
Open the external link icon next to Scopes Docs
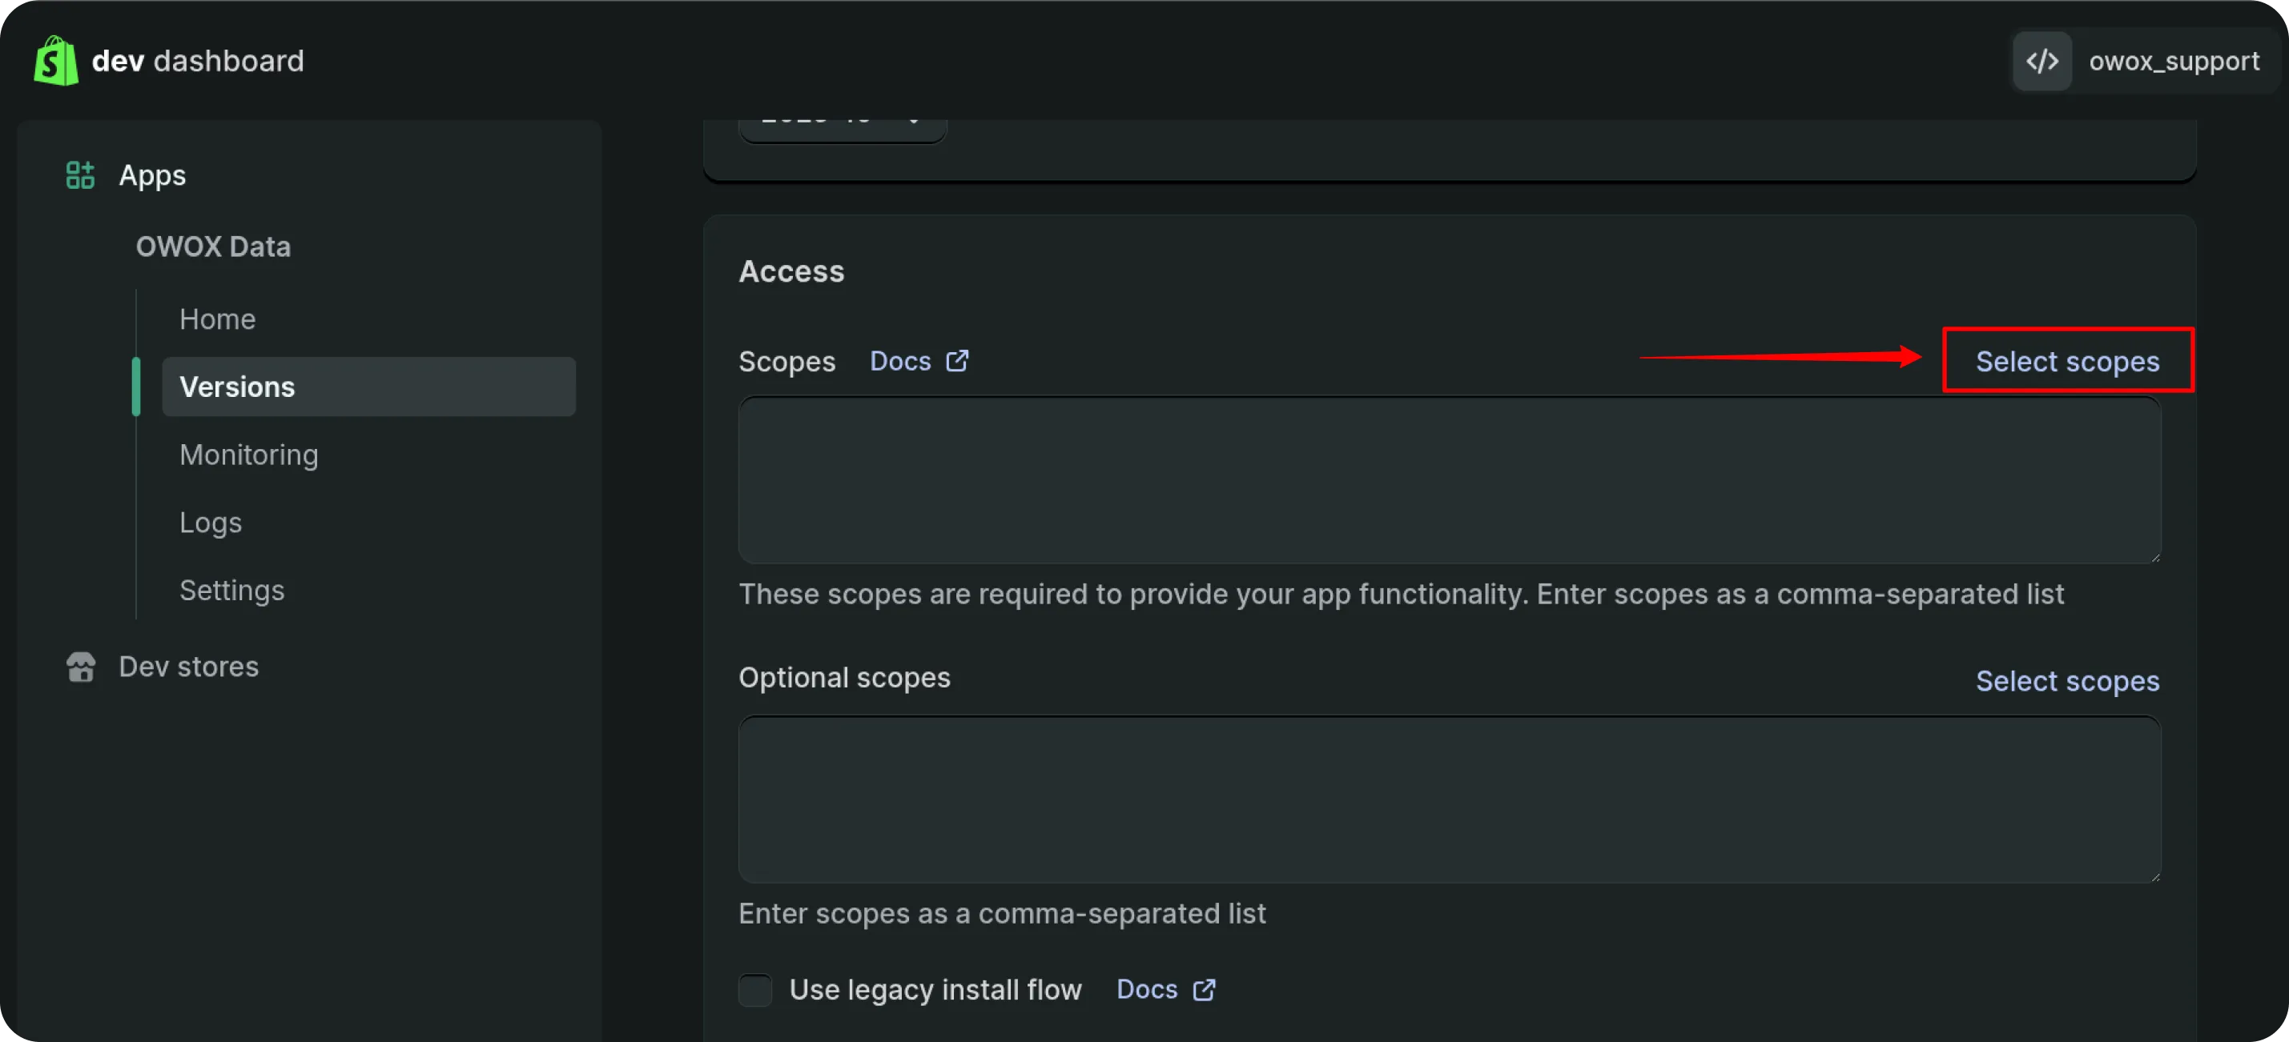(x=957, y=360)
